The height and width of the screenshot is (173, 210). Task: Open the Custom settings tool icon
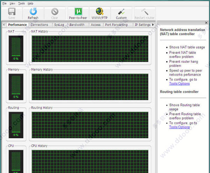(x=121, y=12)
